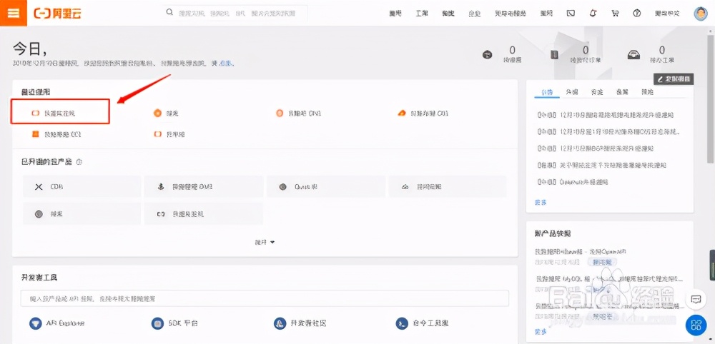
Task: Open the 备案 menu in the top navigation bar
Action: 448,13
